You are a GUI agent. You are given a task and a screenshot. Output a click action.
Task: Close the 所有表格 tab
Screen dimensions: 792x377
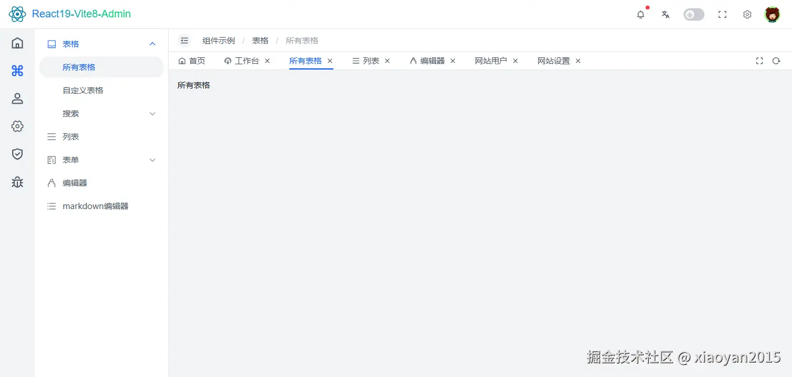coord(330,61)
